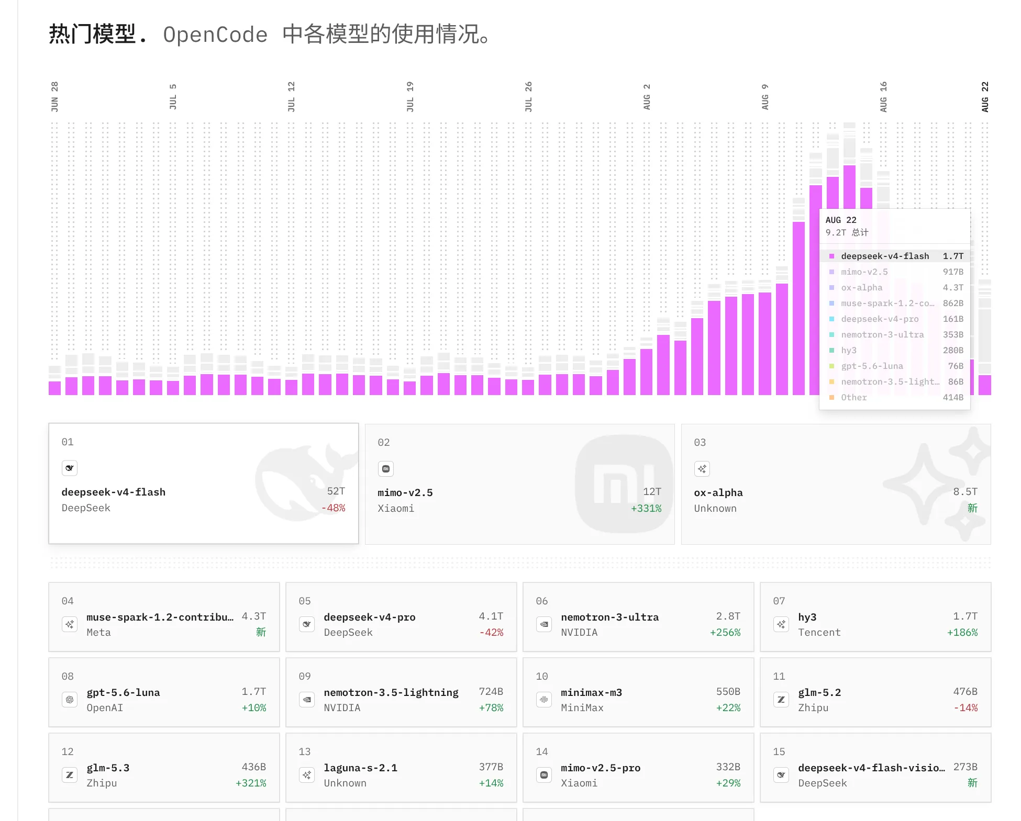Click 'mimo-v2.5' row in the AUG 22 tooltip
The image size is (1021, 821).
896,272
